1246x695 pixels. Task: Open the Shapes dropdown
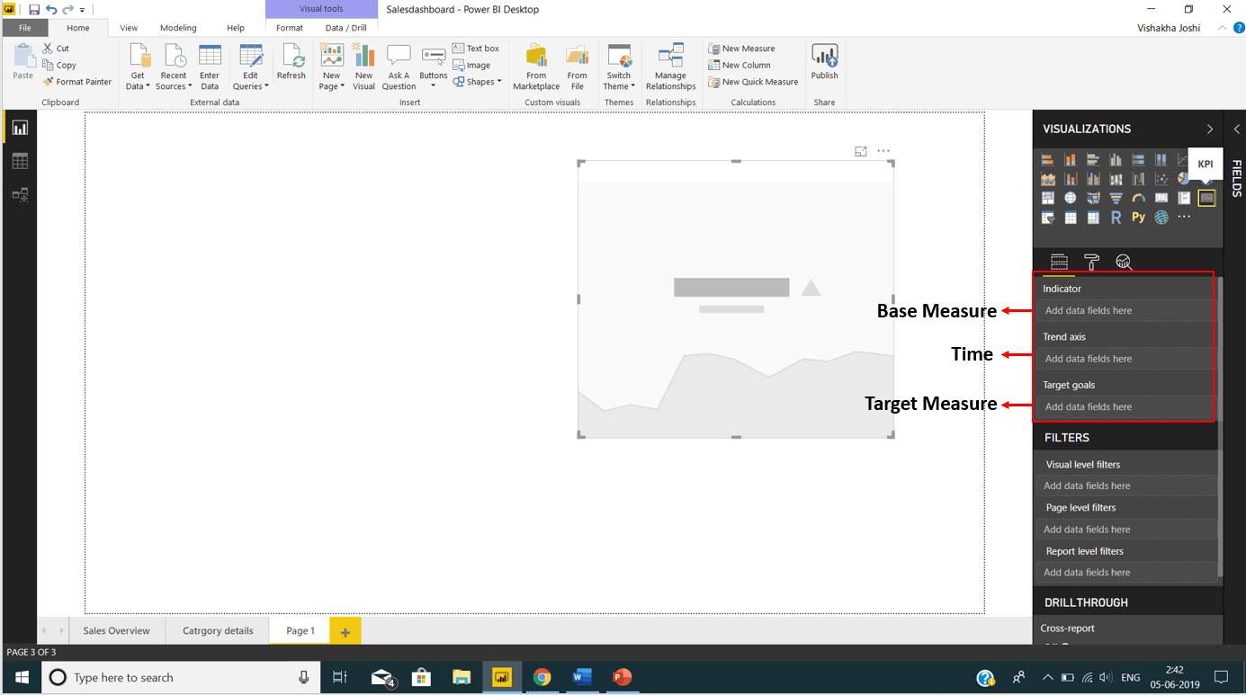point(478,82)
